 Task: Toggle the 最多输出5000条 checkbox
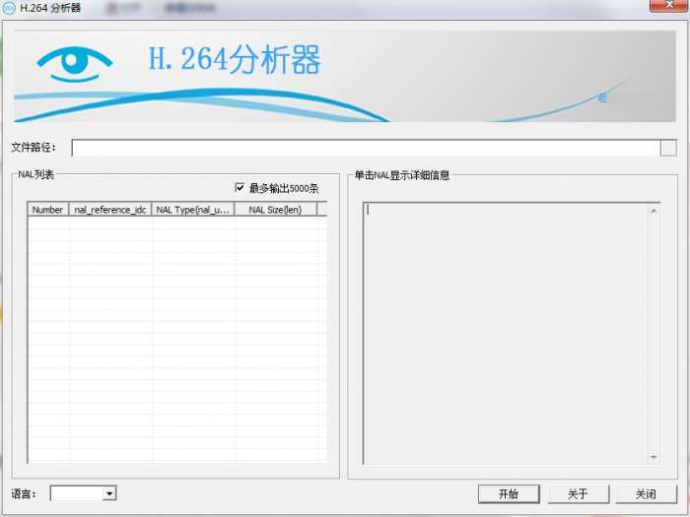click(240, 188)
